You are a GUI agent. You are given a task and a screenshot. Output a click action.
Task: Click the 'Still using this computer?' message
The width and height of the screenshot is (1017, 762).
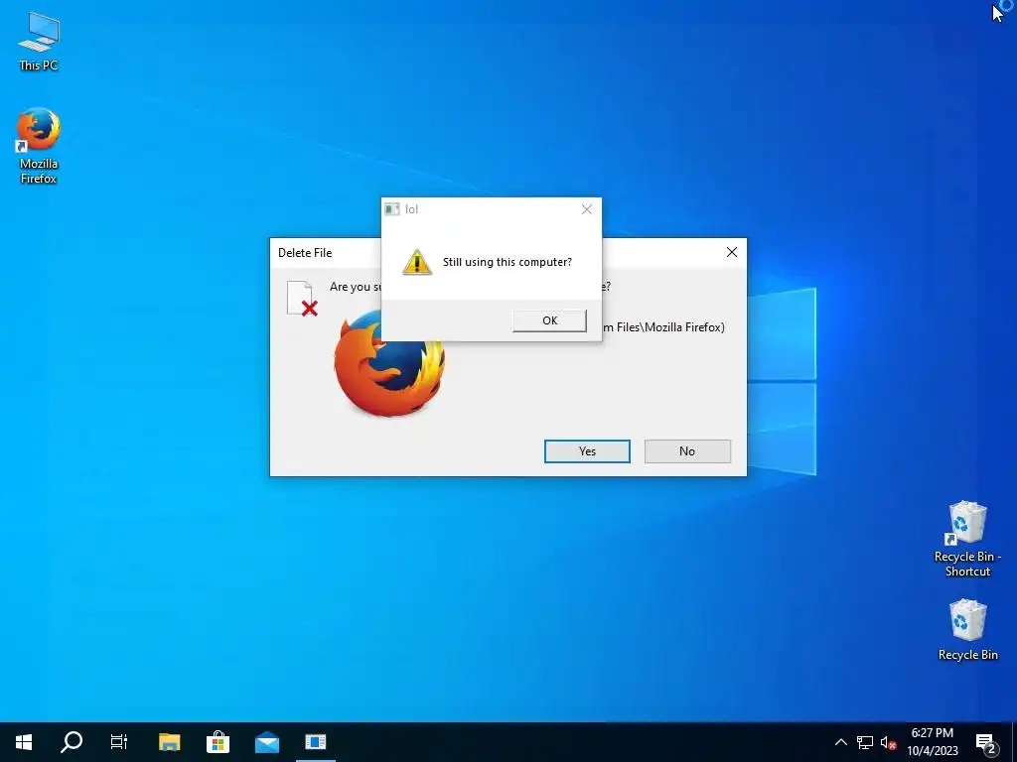[508, 262]
